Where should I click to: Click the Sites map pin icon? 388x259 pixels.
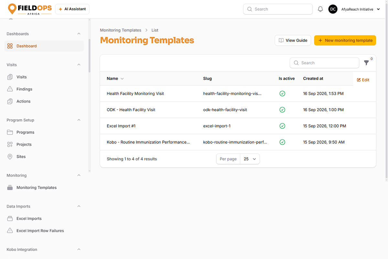point(10,157)
